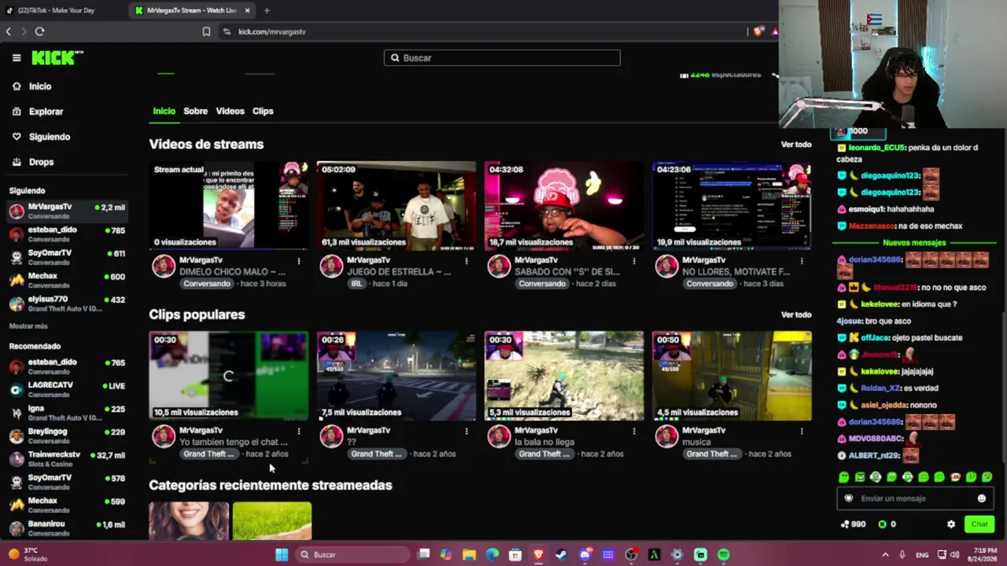Click the Kick search field Buscar
Viewport: 1007px width, 566px height.
pyautogui.click(x=502, y=57)
